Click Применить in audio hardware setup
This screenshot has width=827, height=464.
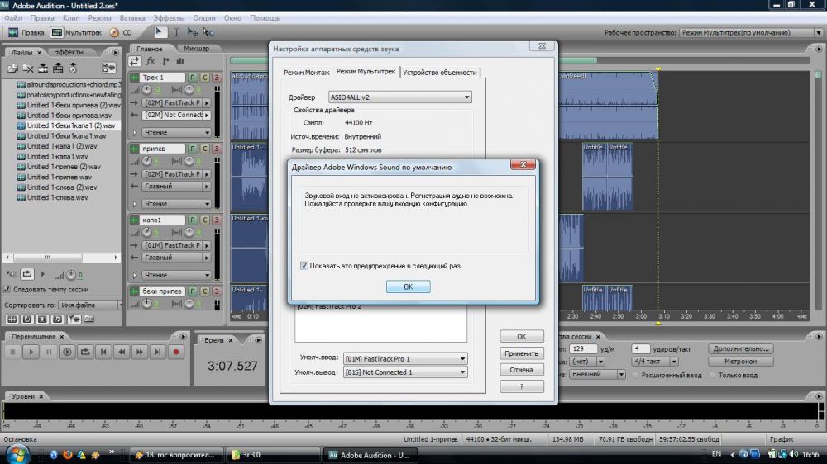coord(522,353)
